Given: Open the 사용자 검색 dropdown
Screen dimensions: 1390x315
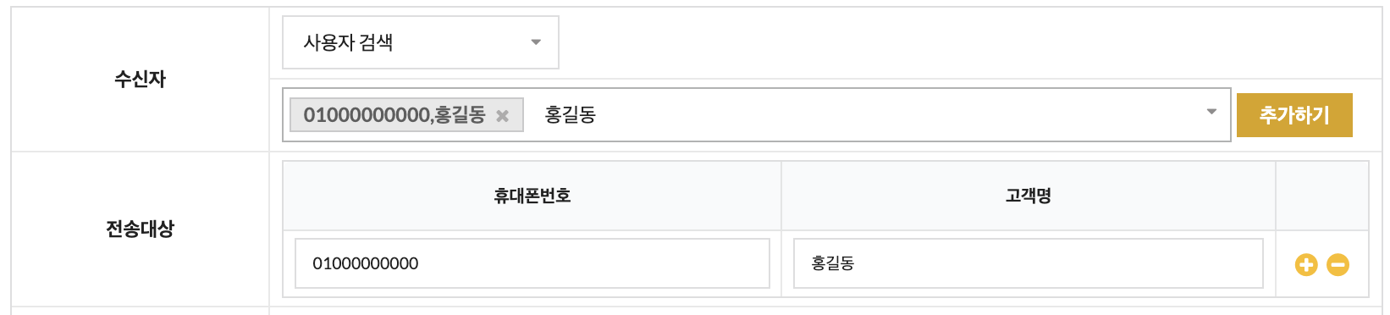Looking at the screenshot, I should 421,42.
